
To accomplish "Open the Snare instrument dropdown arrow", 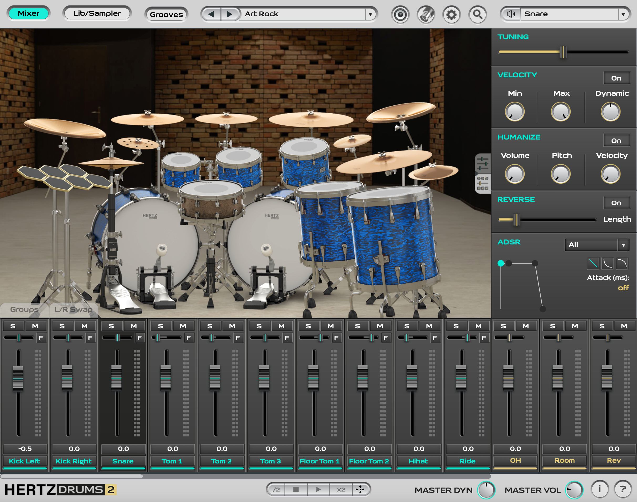I will 623,14.
